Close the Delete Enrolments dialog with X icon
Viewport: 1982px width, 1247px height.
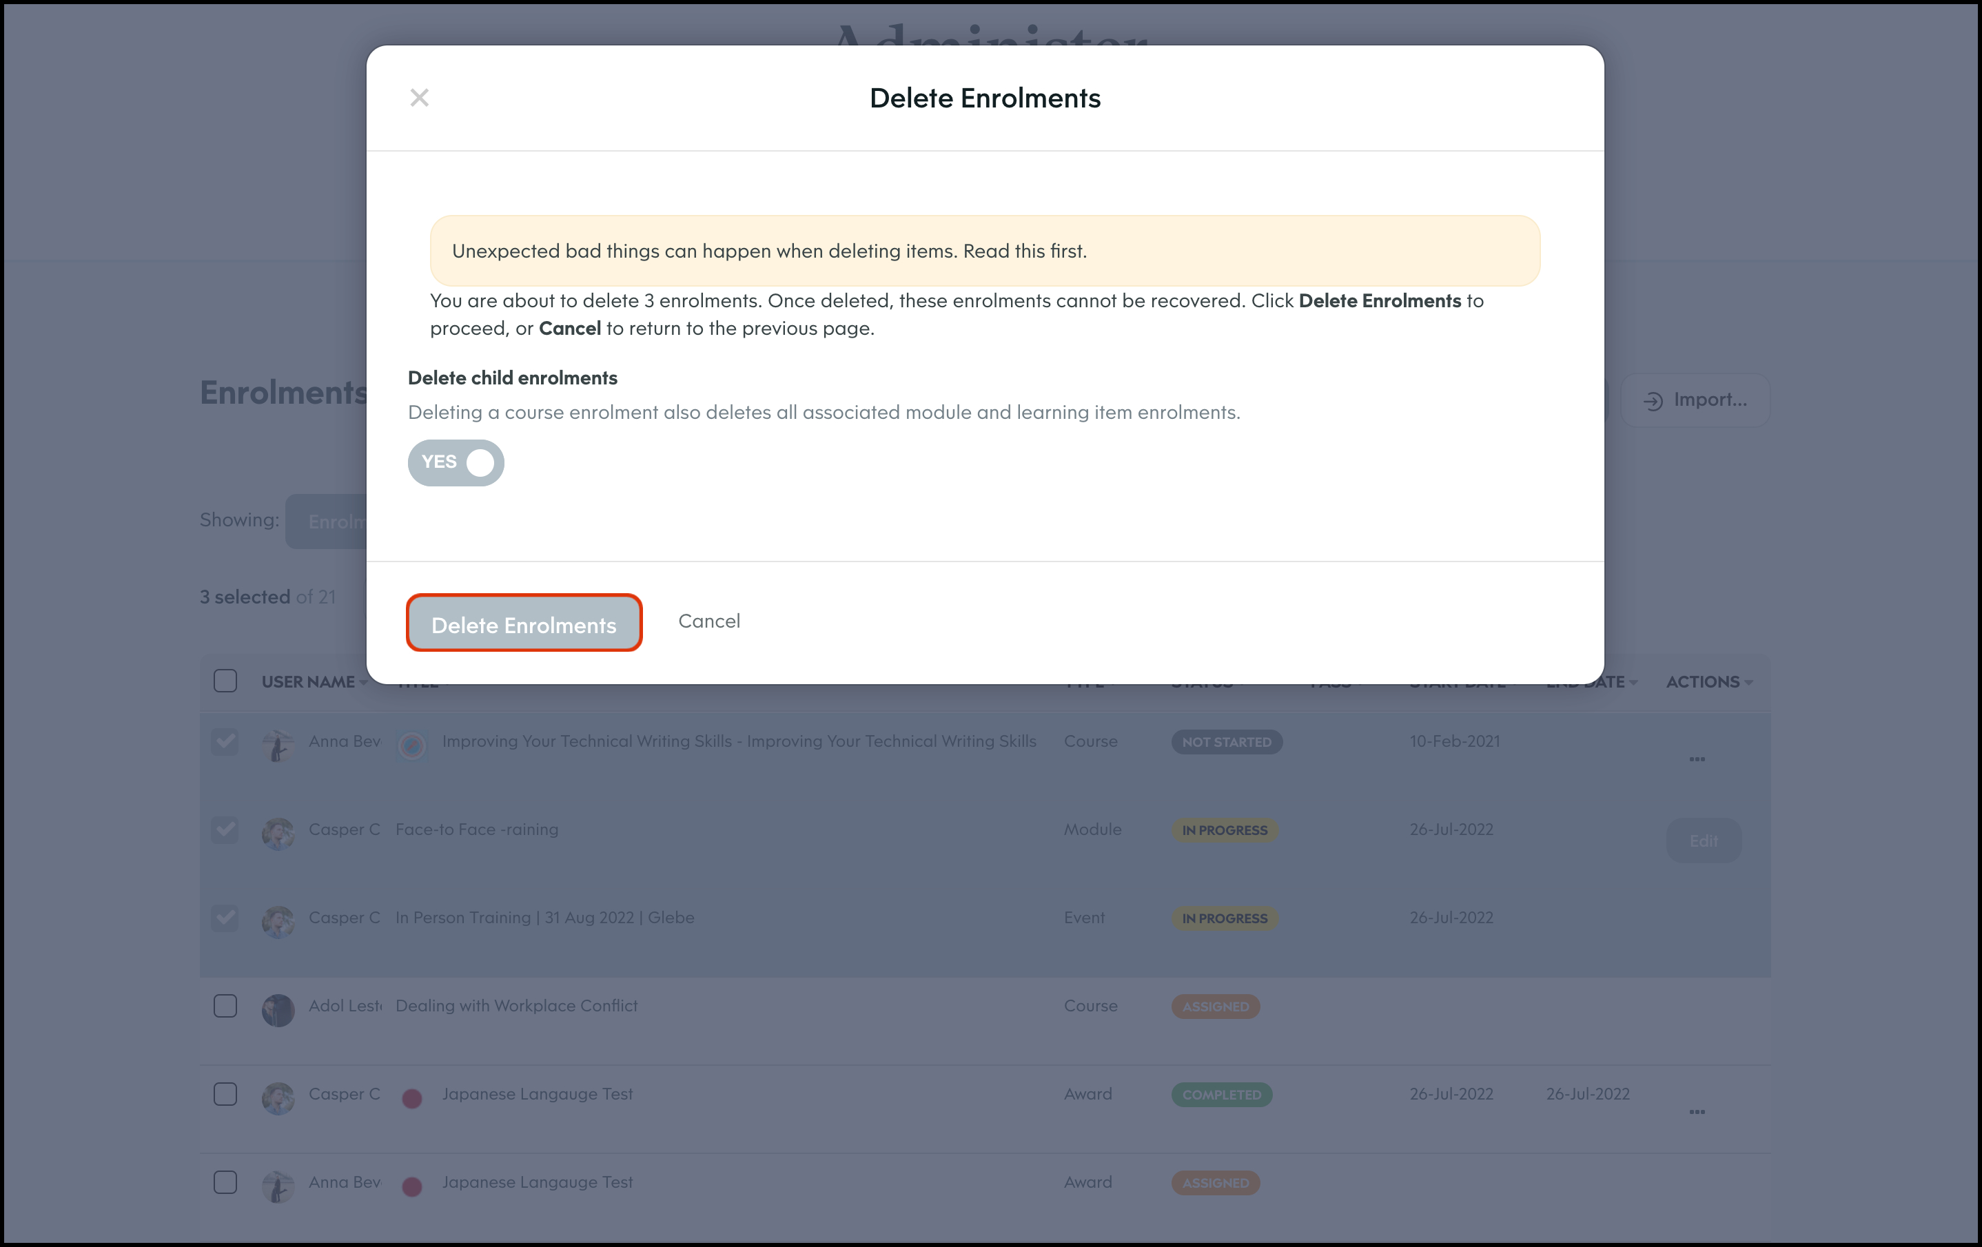(x=419, y=98)
